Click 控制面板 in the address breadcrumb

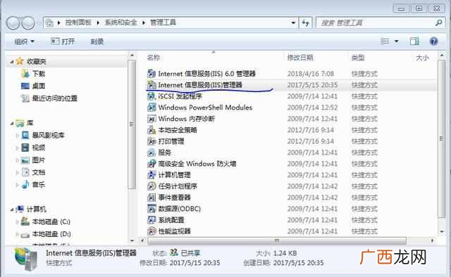pyautogui.click(x=78, y=22)
